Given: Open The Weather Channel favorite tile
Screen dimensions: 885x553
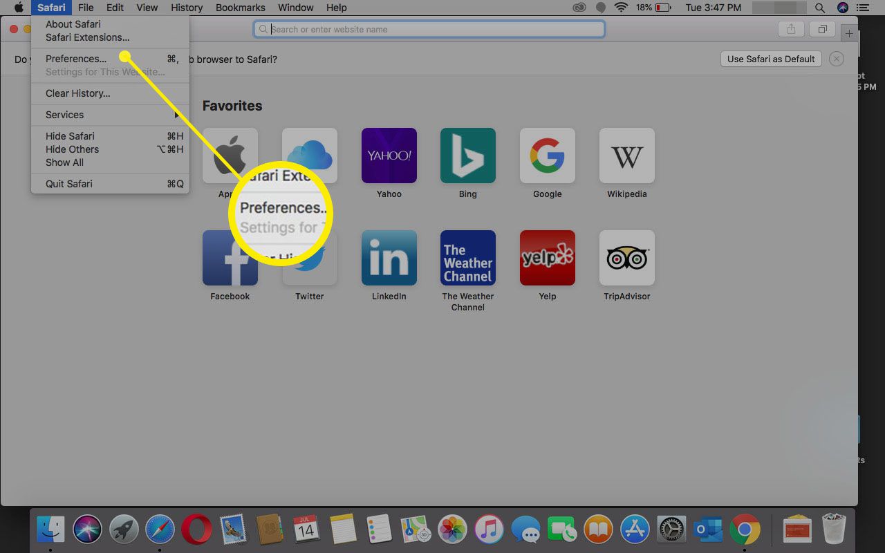Looking at the screenshot, I should pyautogui.click(x=468, y=258).
